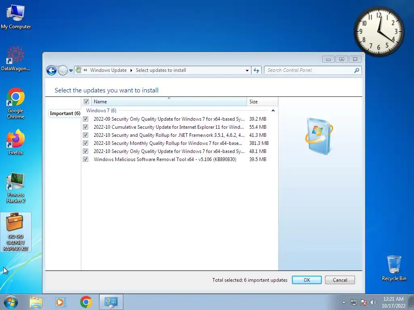Select the 39.5 MB size cell
Viewport: 414px width, 310px height.
pyautogui.click(x=258, y=159)
